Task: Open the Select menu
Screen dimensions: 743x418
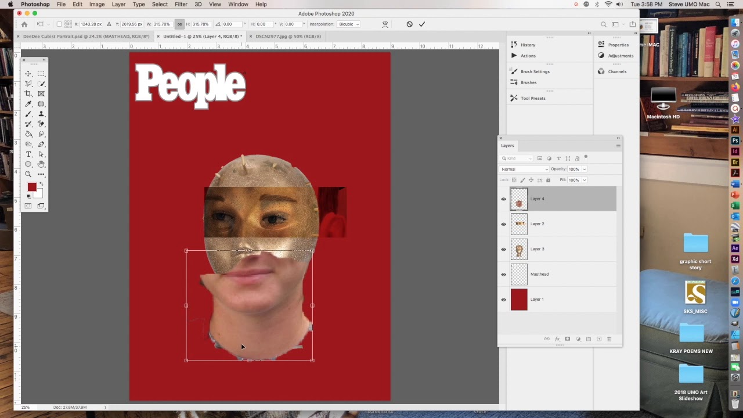Action: click(x=160, y=4)
